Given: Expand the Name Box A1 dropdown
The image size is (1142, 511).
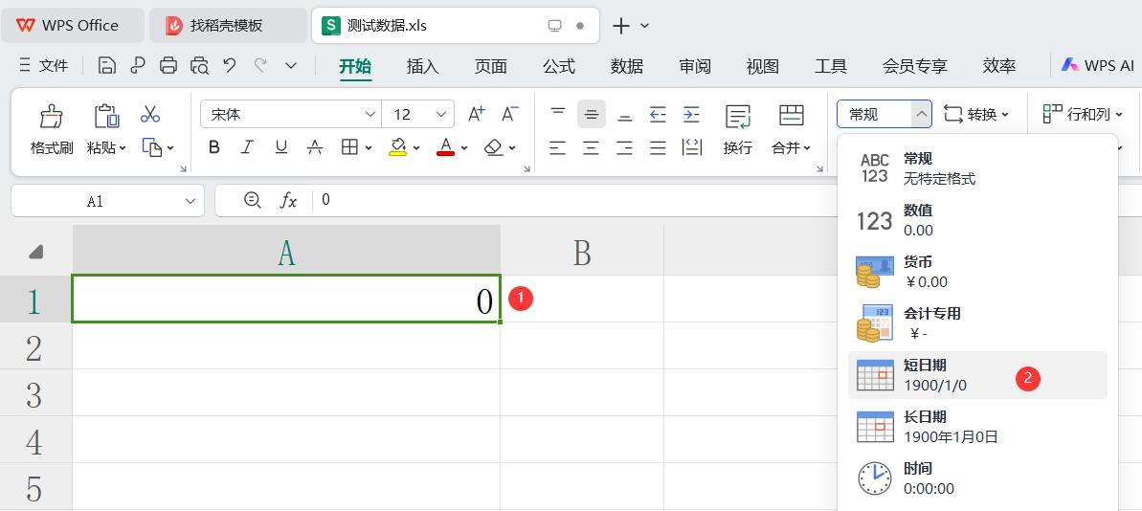Looking at the screenshot, I should click(x=190, y=201).
